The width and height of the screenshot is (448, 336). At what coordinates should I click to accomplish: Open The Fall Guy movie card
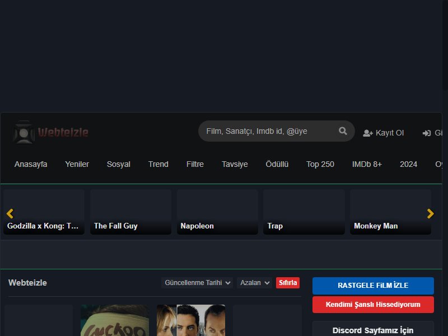point(131,212)
